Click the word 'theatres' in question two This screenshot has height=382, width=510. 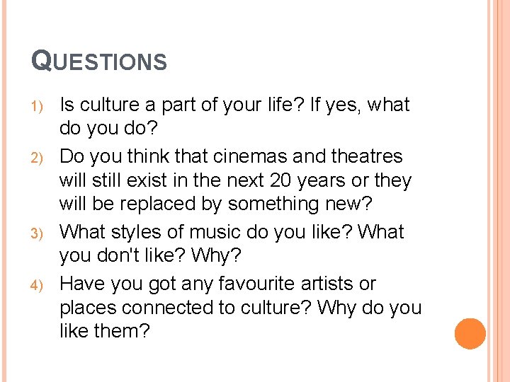pos(367,156)
